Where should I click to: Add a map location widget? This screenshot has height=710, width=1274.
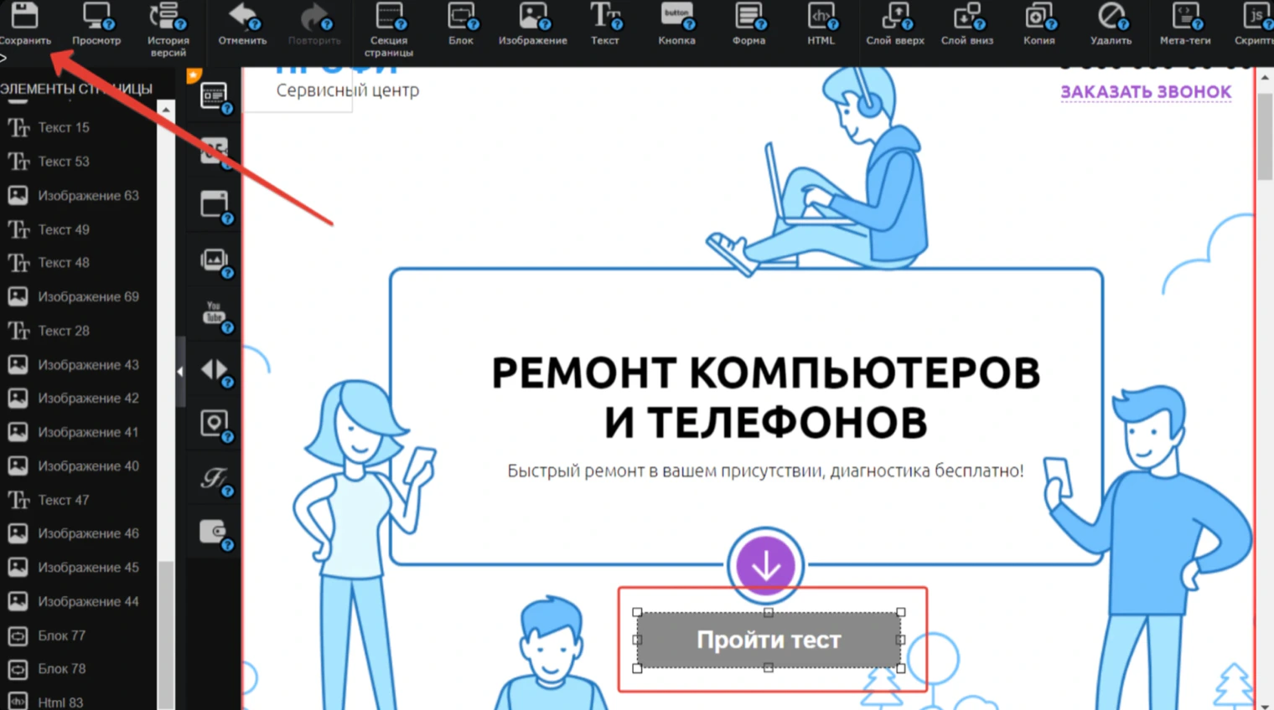(215, 424)
